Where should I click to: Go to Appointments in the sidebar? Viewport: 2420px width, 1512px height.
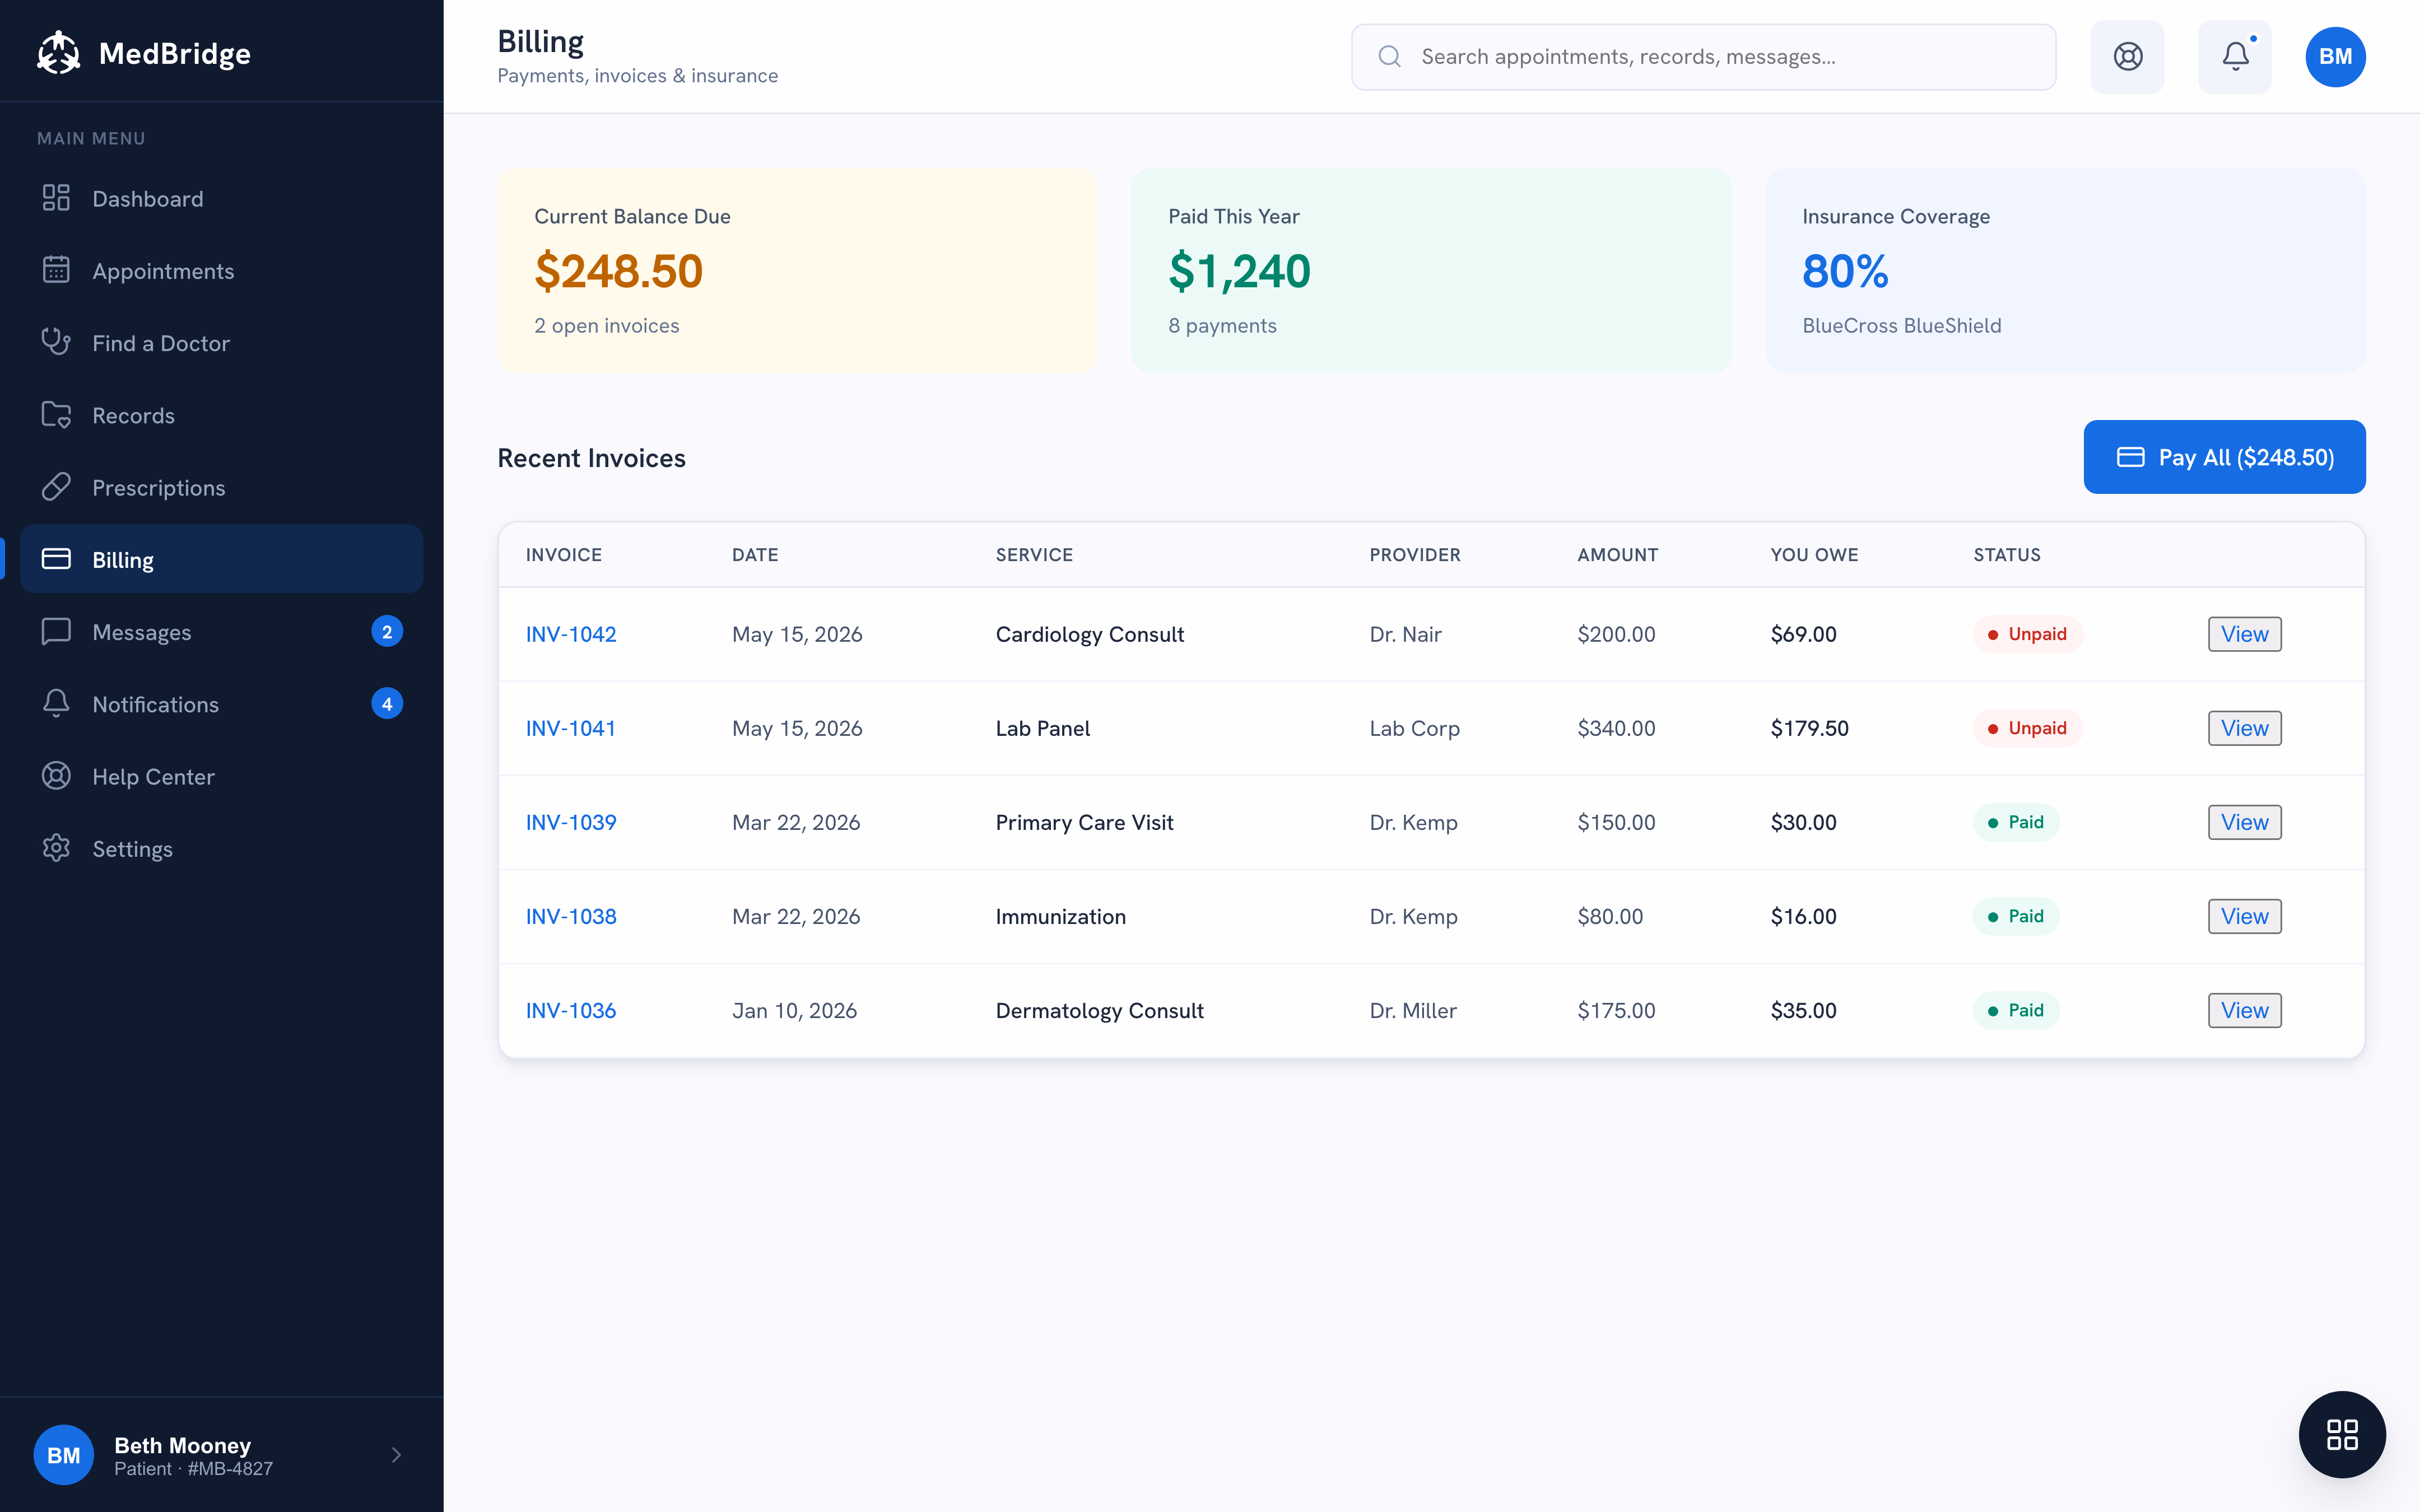pos(221,270)
